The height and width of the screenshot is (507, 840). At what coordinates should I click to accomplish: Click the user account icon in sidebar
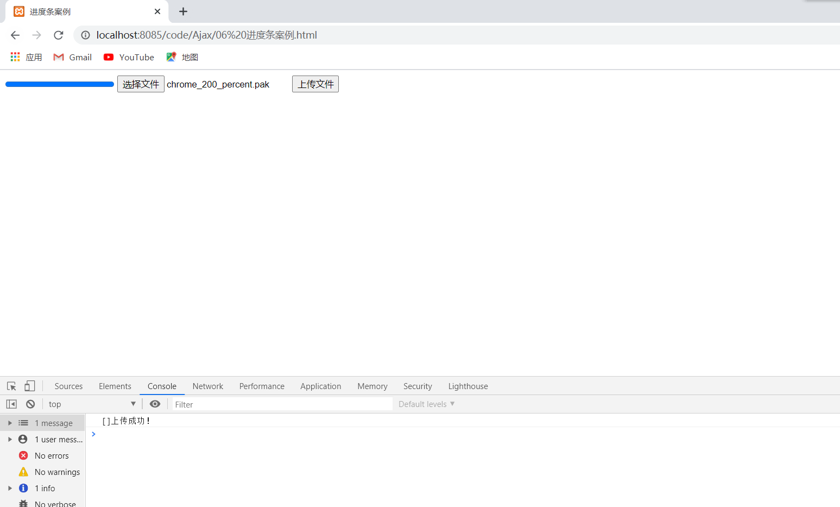tap(23, 439)
